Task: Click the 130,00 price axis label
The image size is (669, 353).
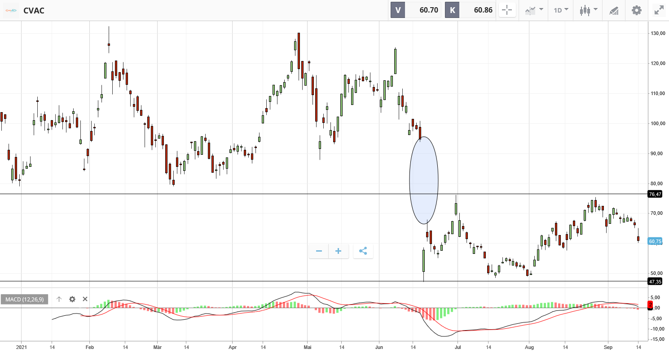Action: pos(658,33)
